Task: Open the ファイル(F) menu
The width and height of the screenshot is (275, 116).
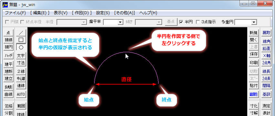Action: (x=15, y=13)
